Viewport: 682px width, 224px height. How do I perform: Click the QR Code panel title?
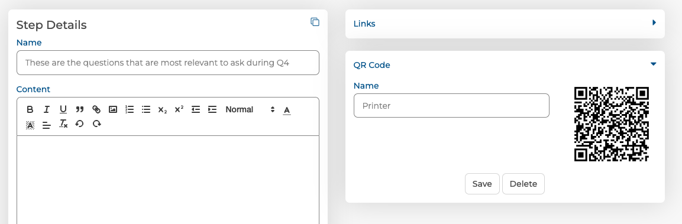coord(372,65)
